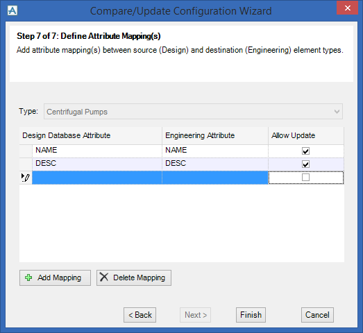This screenshot has width=363, height=333.
Task: Uncheck Allow Update for DESC row
Action: point(305,164)
